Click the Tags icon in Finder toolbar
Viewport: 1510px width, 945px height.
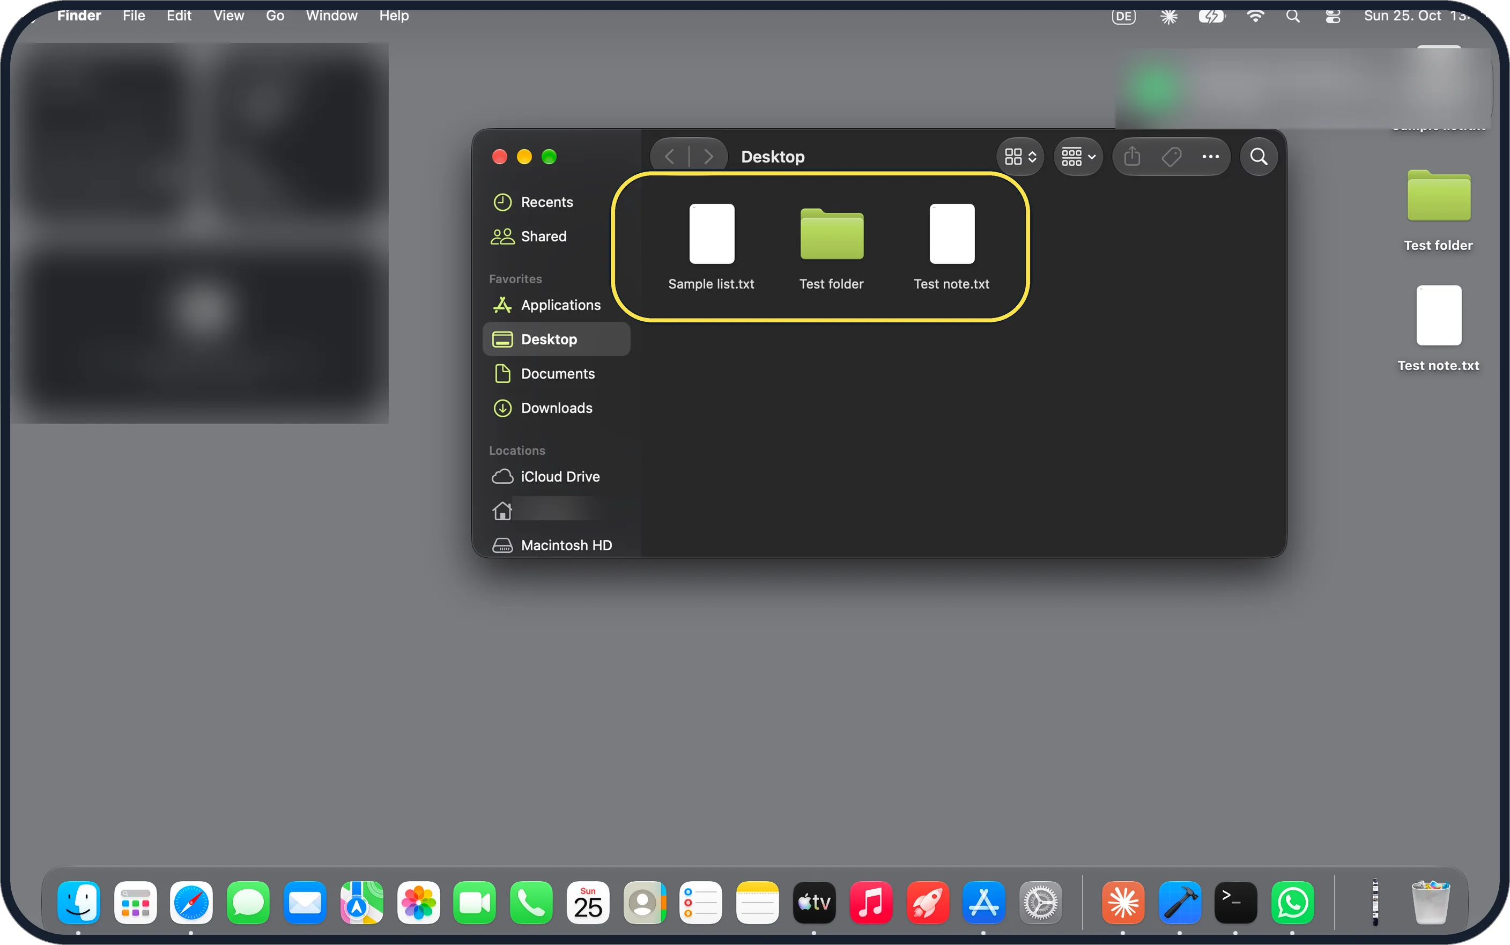click(x=1171, y=156)
